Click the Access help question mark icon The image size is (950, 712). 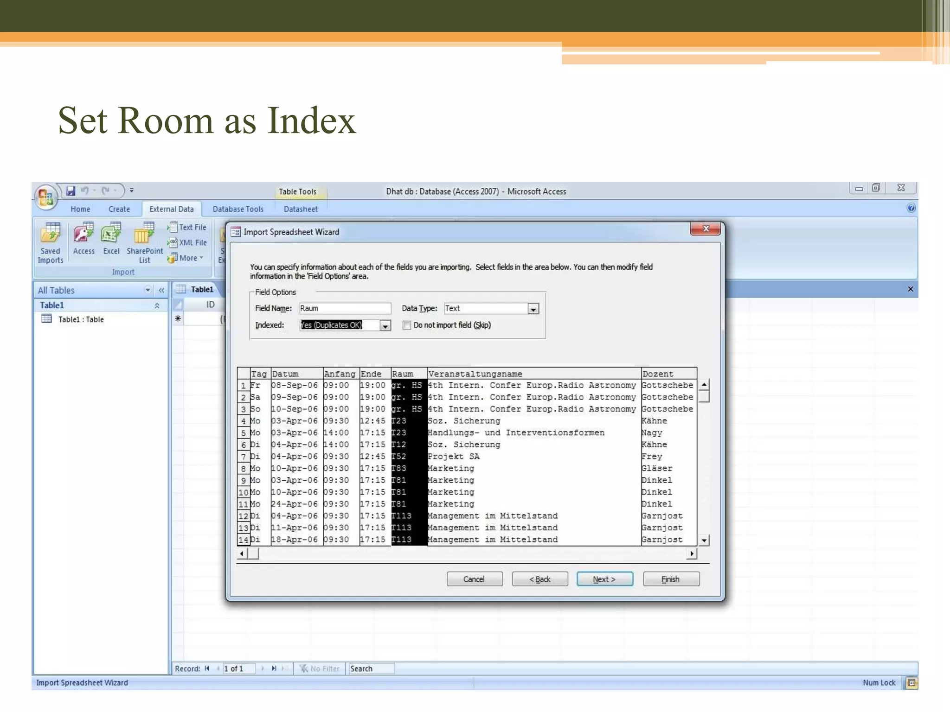[x=911, y=208]
